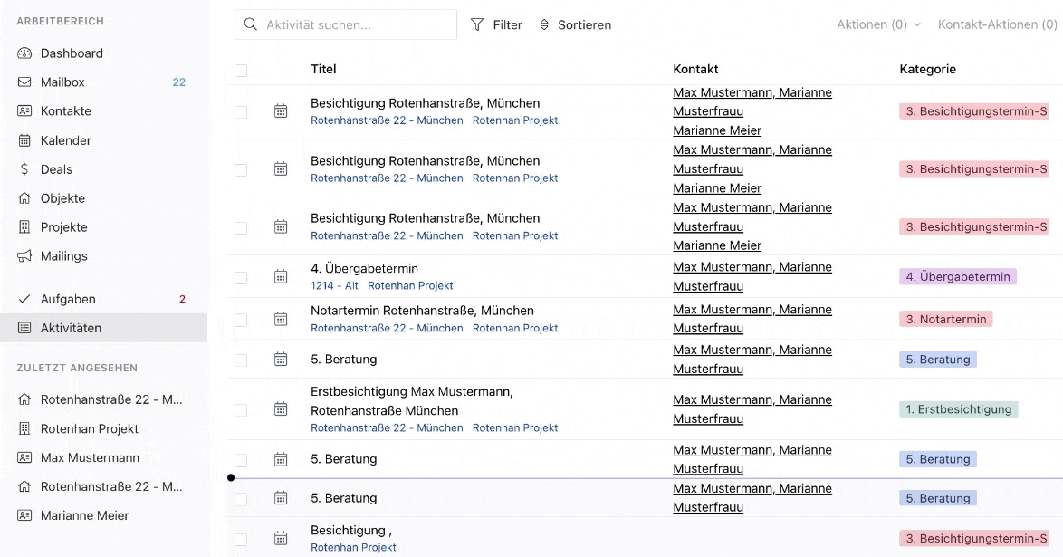Screen dimensions: 1063x557
Task: Click the Objekte house icon
Action: pyautogui.click(x=24, y=198)
